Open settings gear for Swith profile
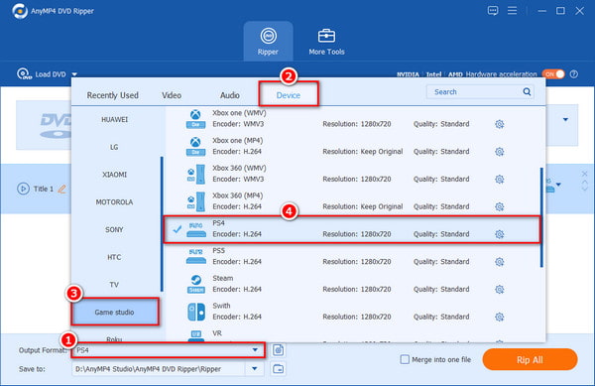The width and height of the screenshot is (595, 386). pyautogui.click(x=500, y=317)
